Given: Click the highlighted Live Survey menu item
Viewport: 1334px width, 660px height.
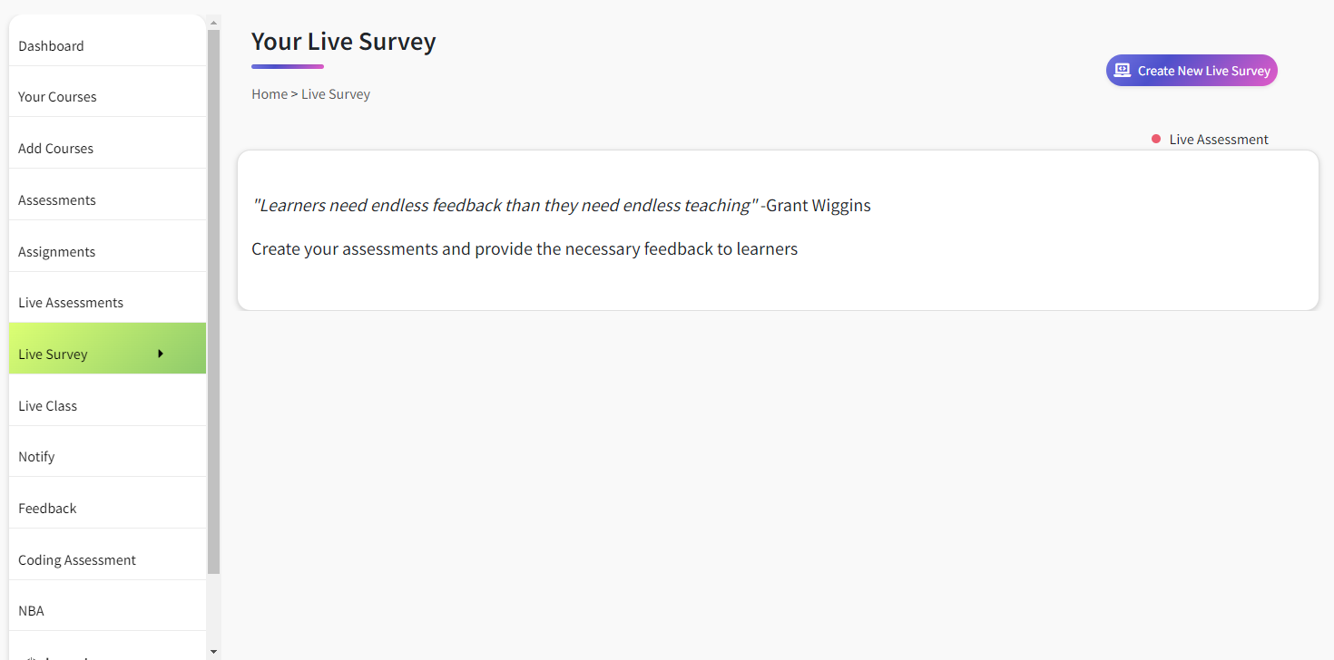Looking at the screenshot, I should [53, 354].
